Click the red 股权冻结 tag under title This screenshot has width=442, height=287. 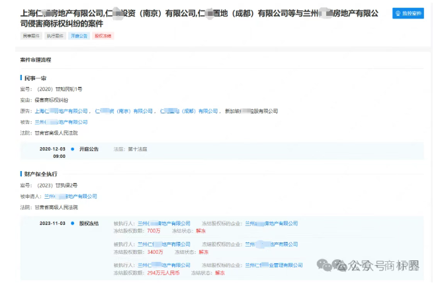click(103, 38)
